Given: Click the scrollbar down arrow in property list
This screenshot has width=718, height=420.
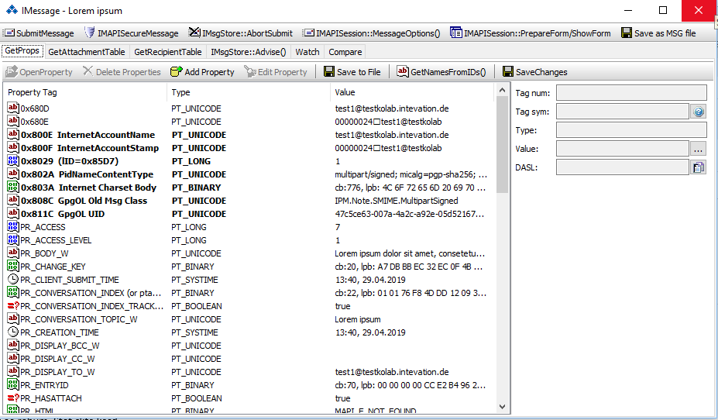Looking at the screenshot, I should 503,407.
